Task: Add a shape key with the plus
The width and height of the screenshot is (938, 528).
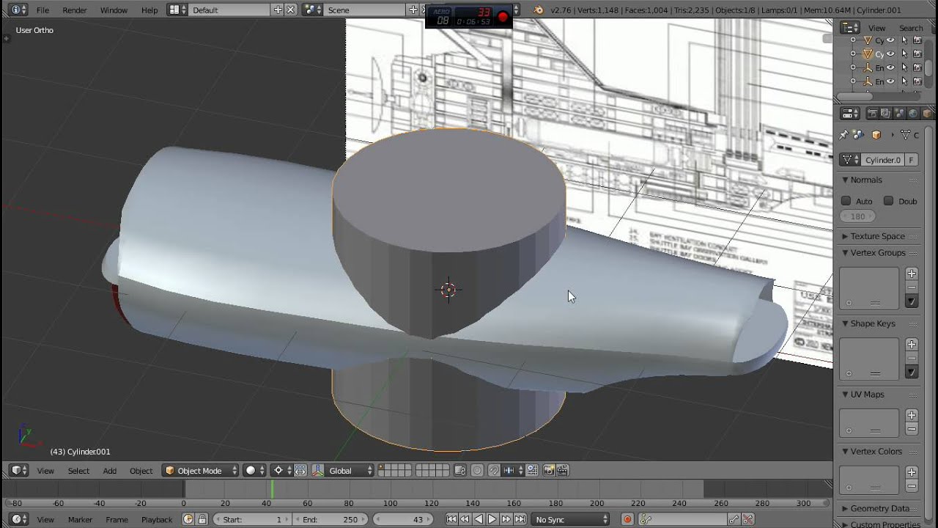Action: [912, 345]
